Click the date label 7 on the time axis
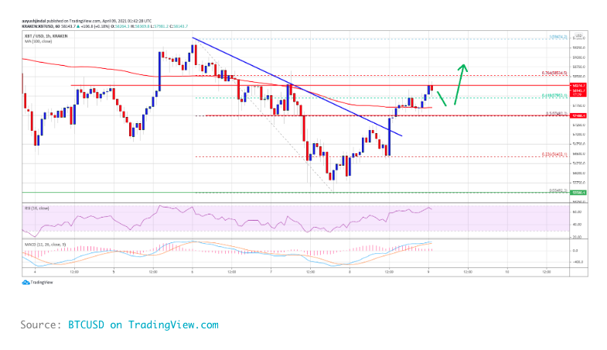Viewport: 607px width, 350px height. 271,272
